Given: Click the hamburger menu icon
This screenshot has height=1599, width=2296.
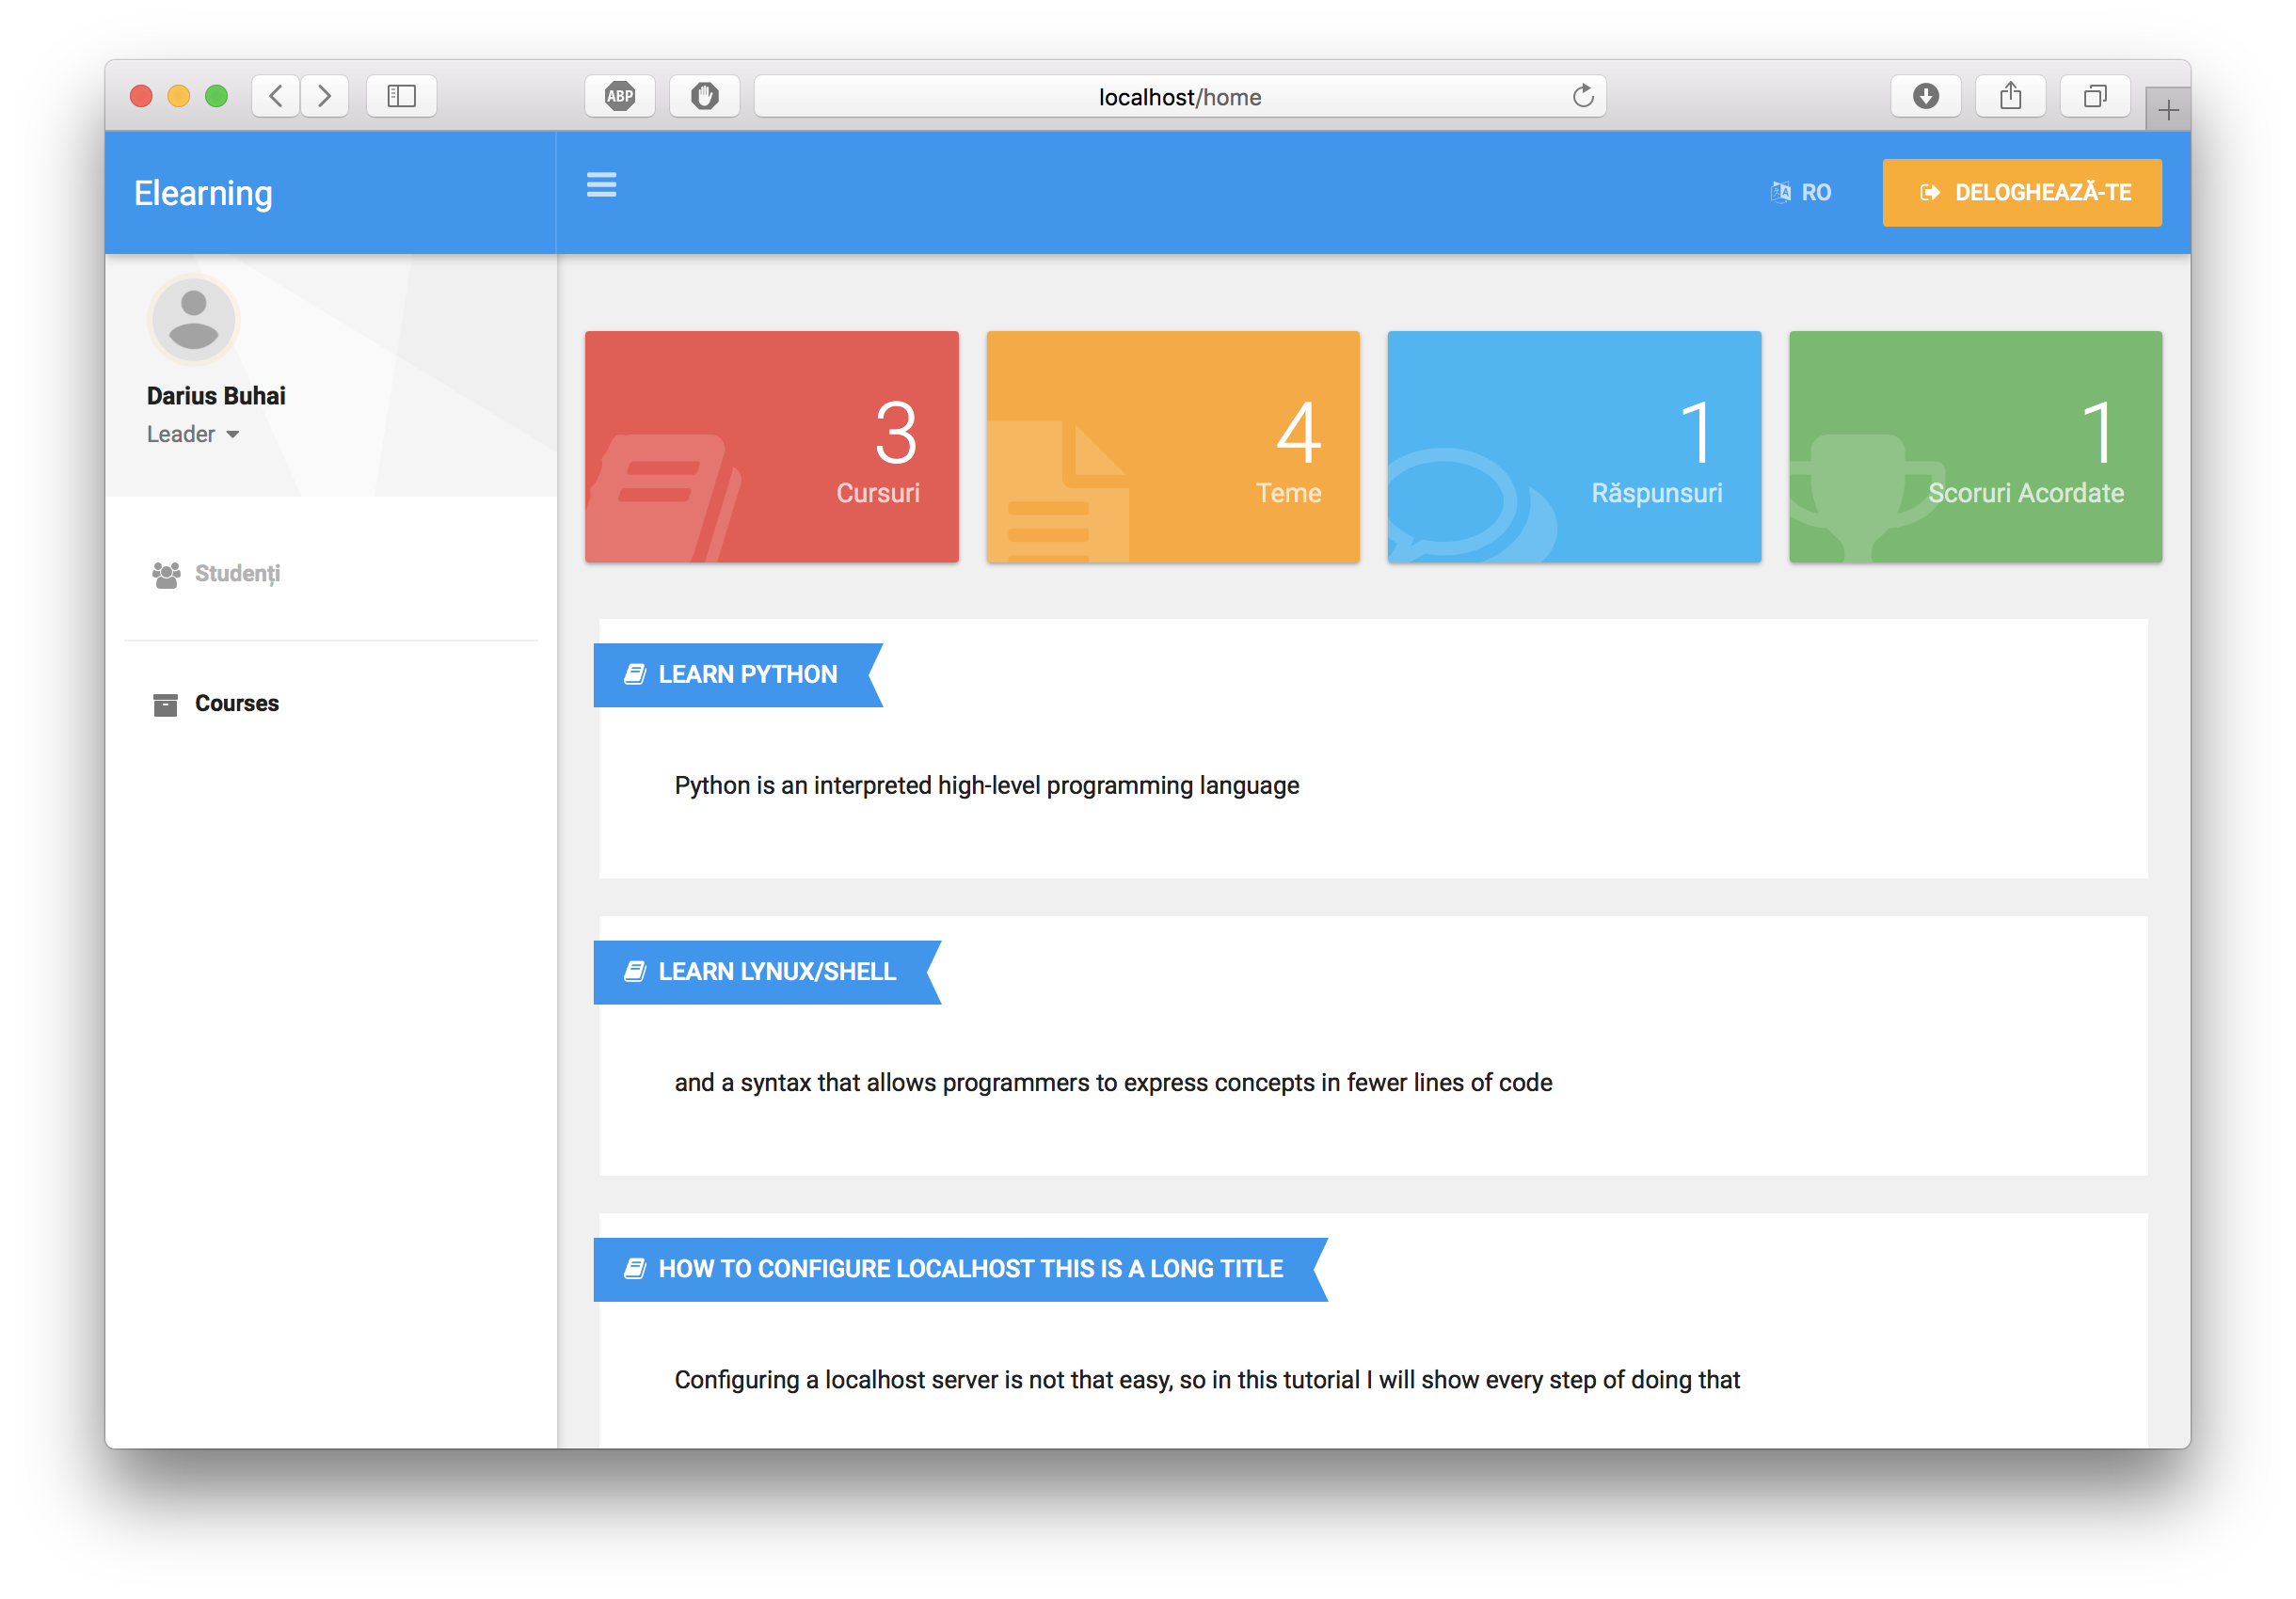Looking at the screenshot, I should click(x=601, y=185).
